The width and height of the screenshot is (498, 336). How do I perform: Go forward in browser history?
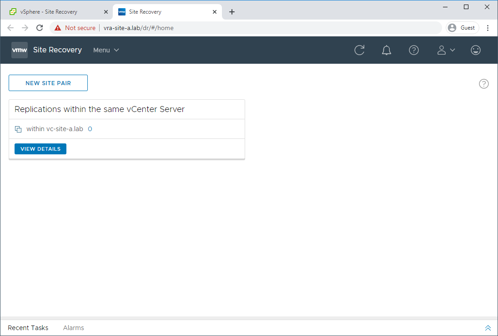(x=25, y=28)
